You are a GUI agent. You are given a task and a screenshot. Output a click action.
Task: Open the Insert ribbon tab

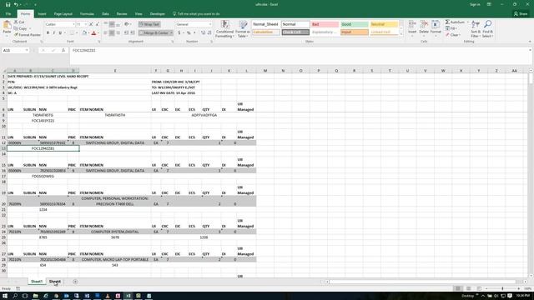coord(42,14)
